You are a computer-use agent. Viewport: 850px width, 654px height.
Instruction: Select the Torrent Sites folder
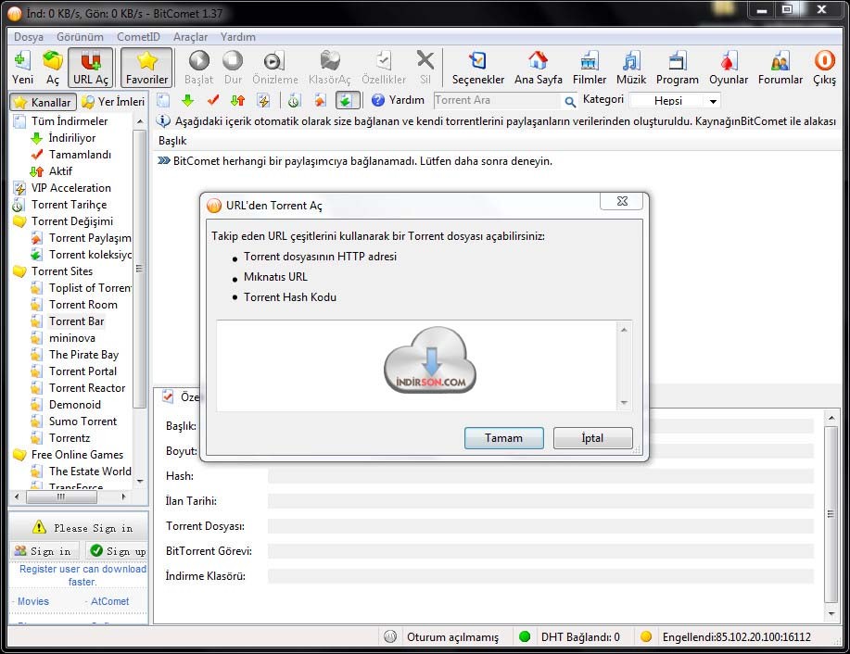click(62, 271)
